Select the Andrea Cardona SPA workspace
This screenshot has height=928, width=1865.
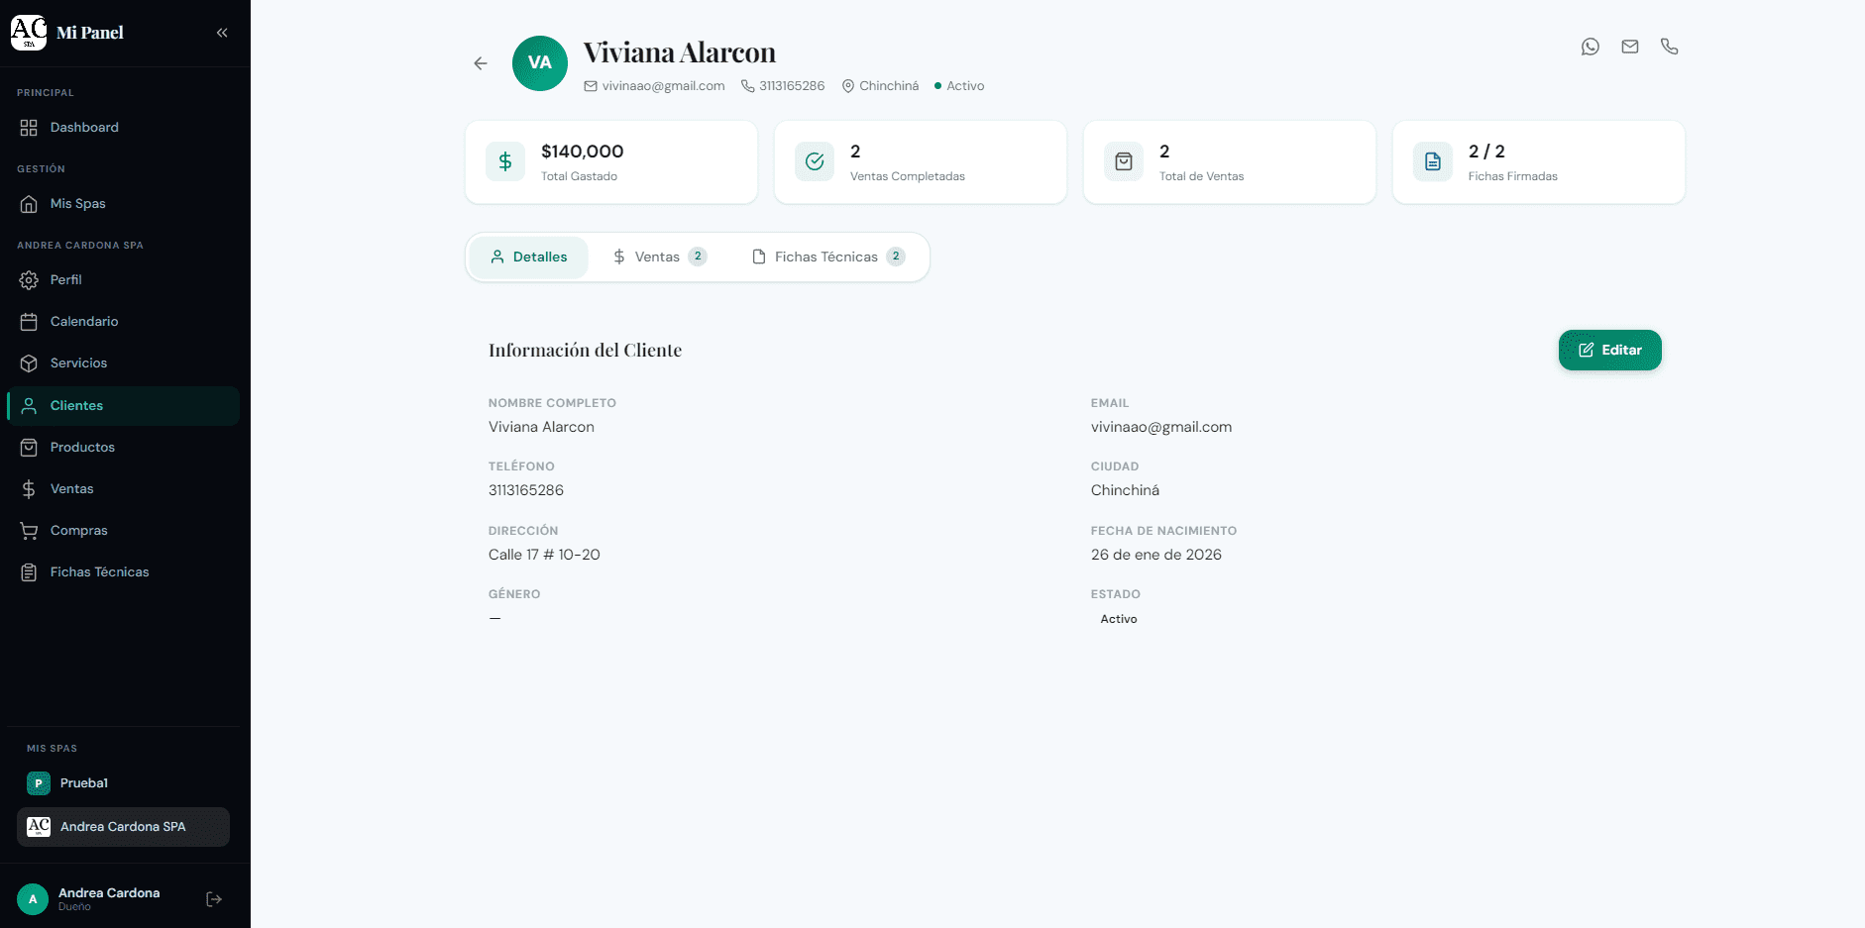click(x=122, y=826)
